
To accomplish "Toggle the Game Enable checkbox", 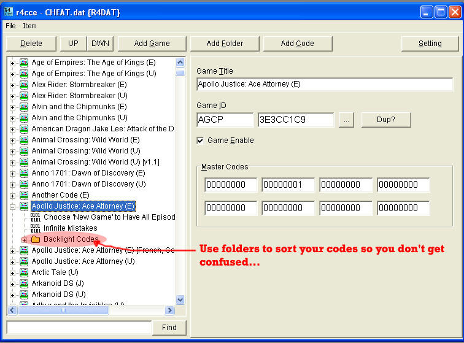I will tap(200, 141).
